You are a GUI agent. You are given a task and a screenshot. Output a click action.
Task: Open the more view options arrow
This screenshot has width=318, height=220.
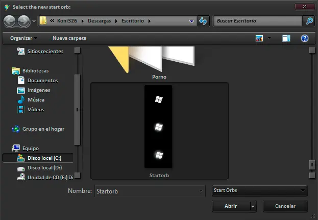click(270, 38)
